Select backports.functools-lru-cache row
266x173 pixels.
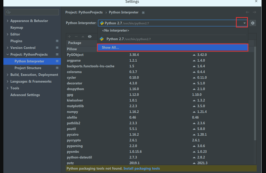[x=160, y=66]
